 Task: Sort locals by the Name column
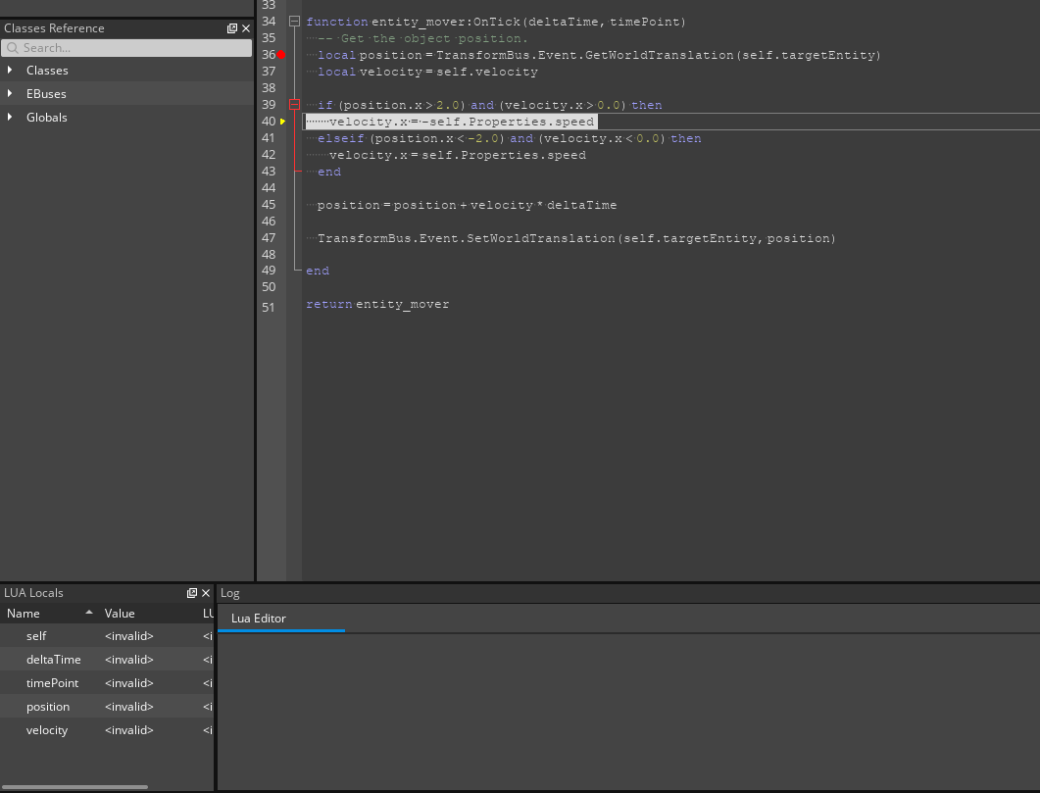[24, 613]
